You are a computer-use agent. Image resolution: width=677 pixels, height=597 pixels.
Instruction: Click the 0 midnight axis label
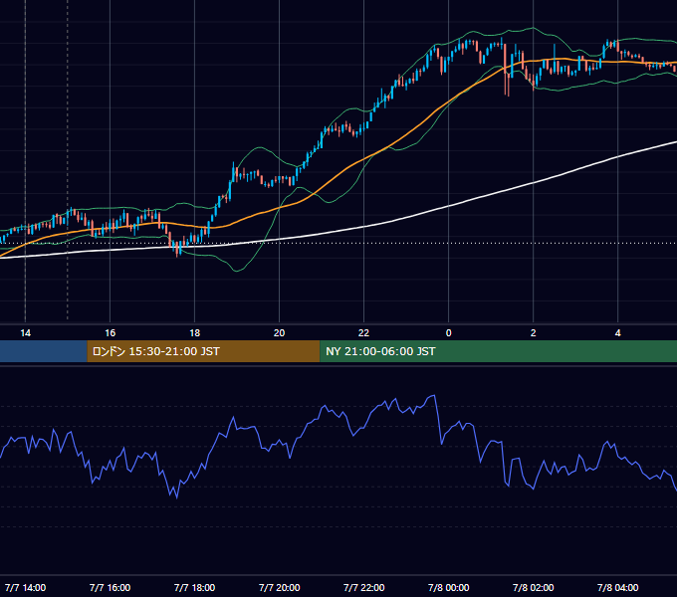[x=449, y=333]
